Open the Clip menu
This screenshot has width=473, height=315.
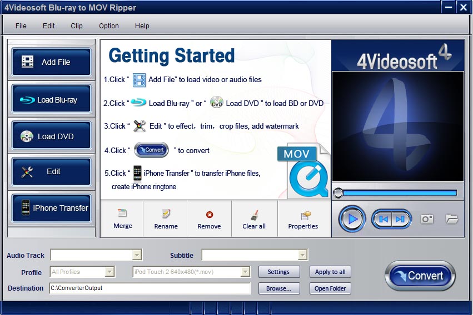coord(77,26)
